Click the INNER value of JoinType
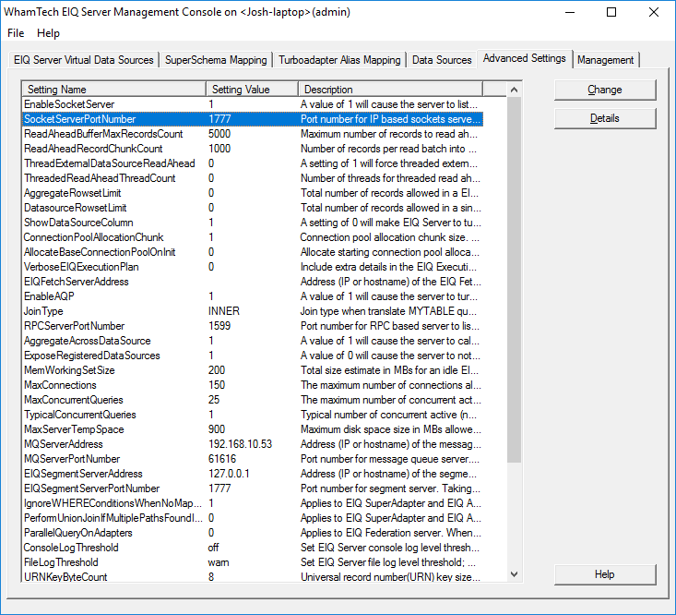This screenshot has width=676, height=615. 224,311
